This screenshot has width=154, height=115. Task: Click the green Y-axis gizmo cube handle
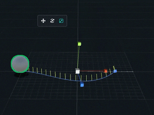pos(79,44)
